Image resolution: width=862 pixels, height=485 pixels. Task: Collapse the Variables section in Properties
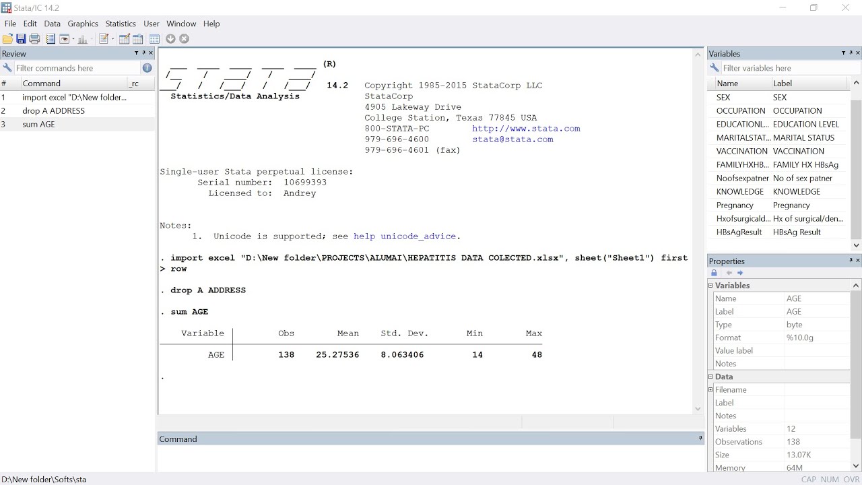click(x=710, y=286)
